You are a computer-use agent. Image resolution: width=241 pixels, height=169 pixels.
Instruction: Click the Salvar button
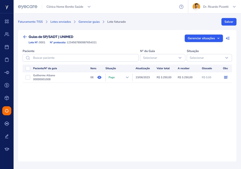tap(229, 22)
